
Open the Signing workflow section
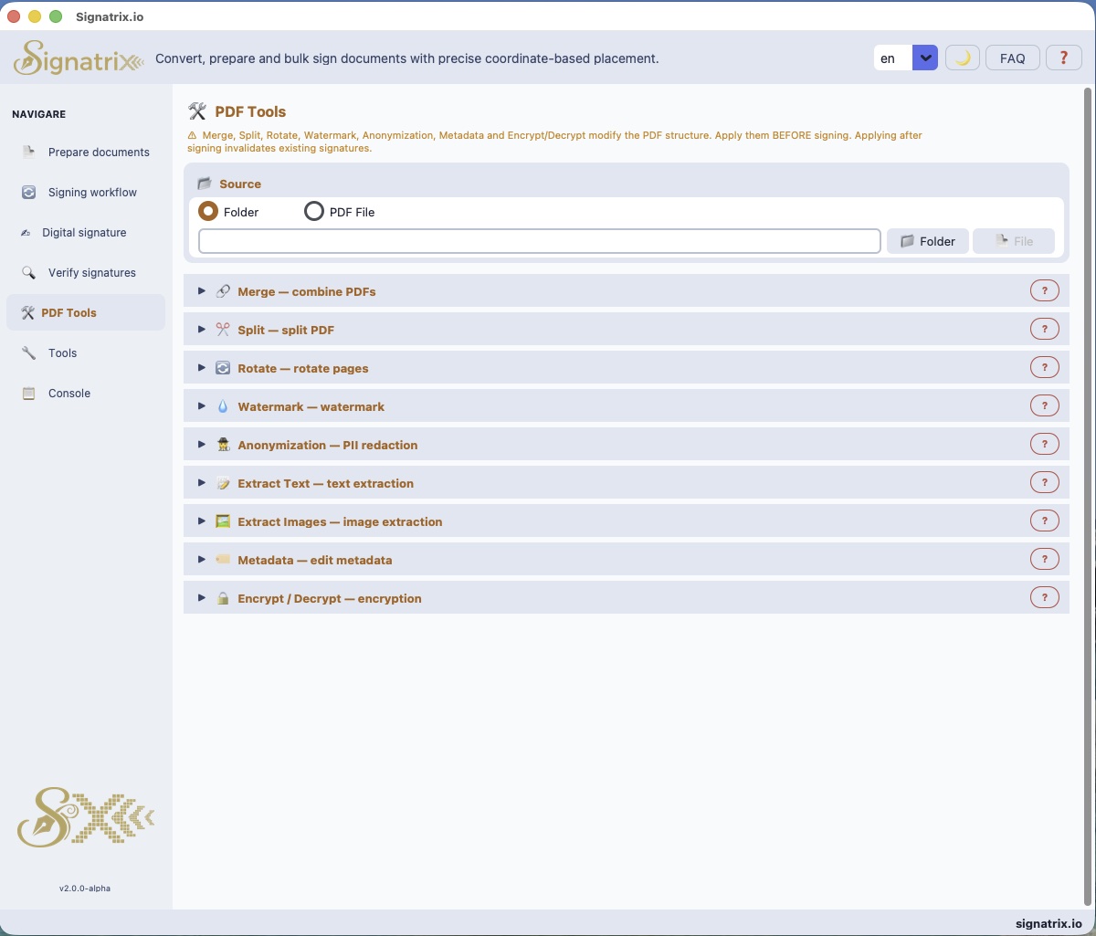click(x=91, y=192)
